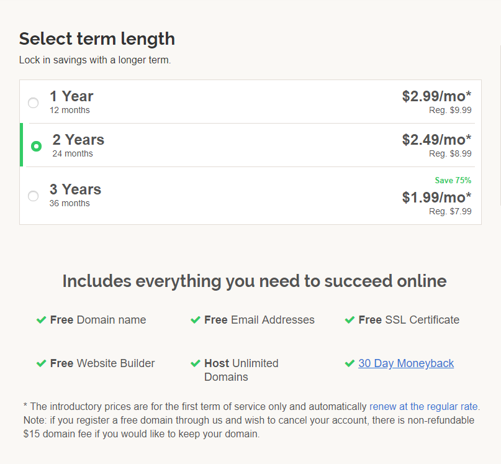Select the 1 Year term radio button
The width and height of the screenshot is (501, 464).
34,102
